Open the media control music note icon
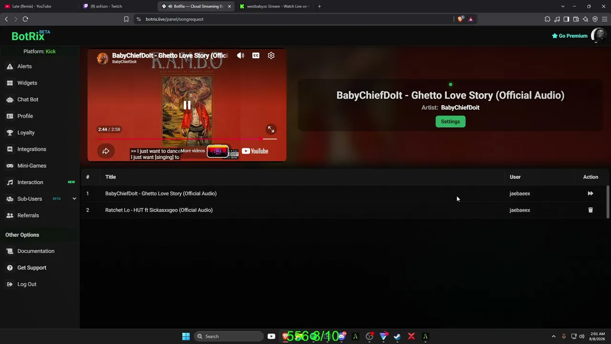The height and width of the screenshot is (344, 611). tap(557, 19)
